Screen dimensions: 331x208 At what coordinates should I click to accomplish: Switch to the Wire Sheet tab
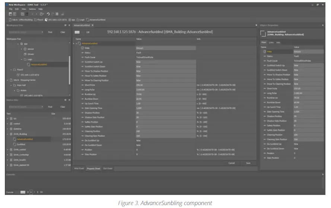click(79, 168)
